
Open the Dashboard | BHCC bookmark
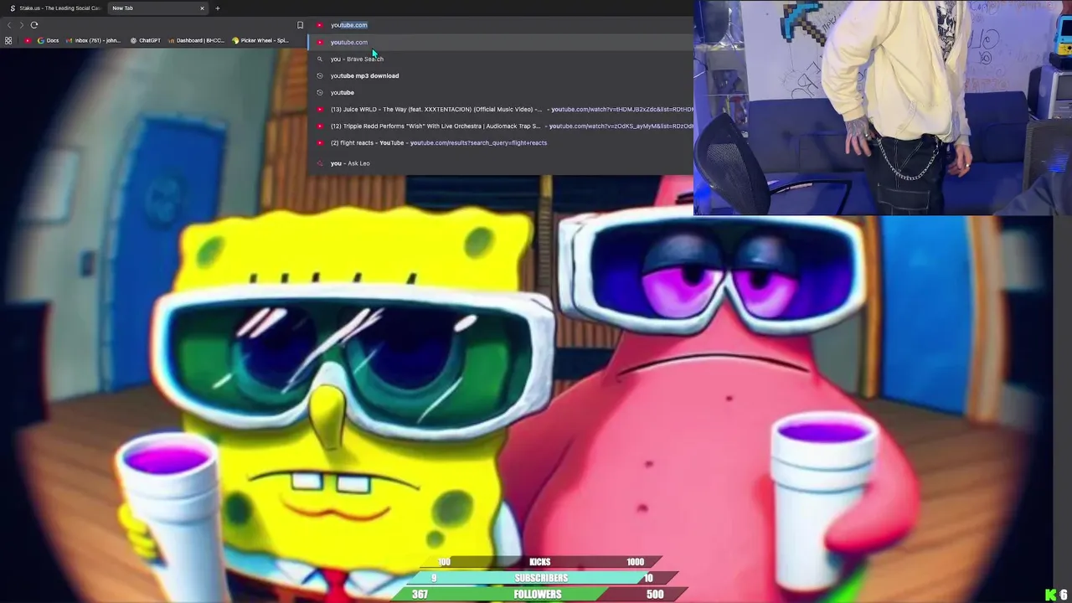pos(196,40)
